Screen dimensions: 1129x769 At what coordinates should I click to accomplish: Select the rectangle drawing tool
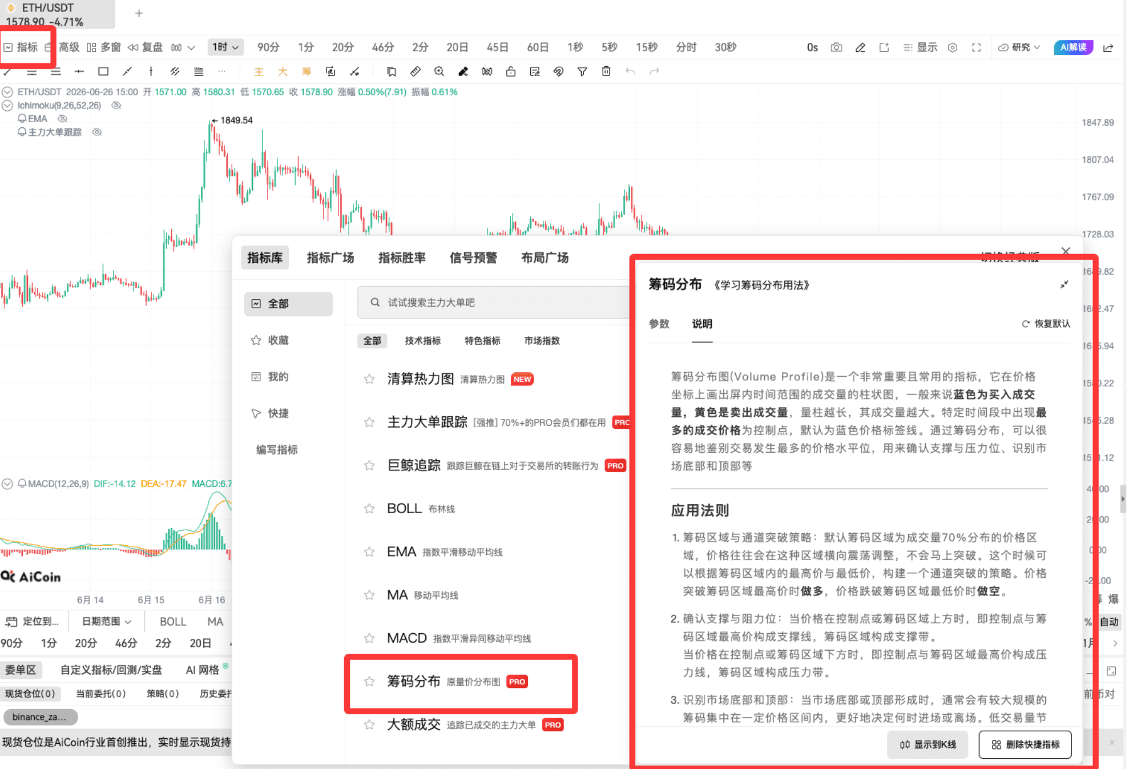pos(103,71)
